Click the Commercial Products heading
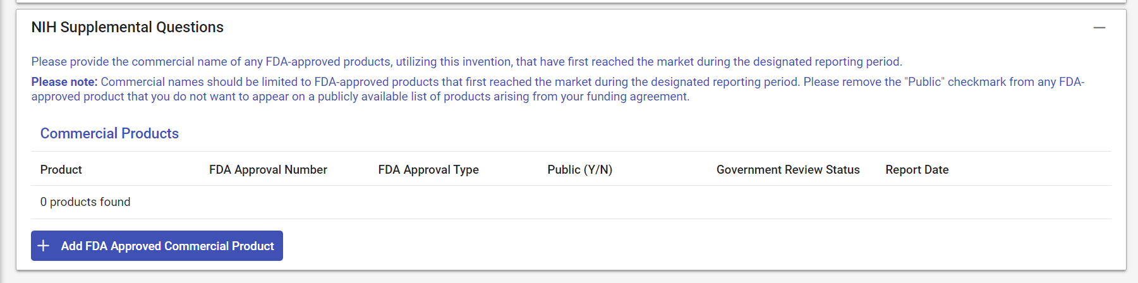1138x283 pixels. pos(109,133)
